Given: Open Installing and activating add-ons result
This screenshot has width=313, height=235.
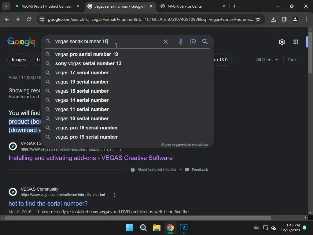Looking at the screenshot, I should pos(90,158).
